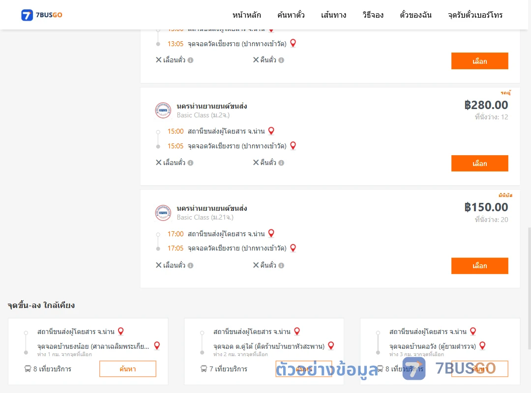Screen dimensions: 531x393
Task: Click ที่นั่งว่าง: 20 seat count
Action: (491, 220)
